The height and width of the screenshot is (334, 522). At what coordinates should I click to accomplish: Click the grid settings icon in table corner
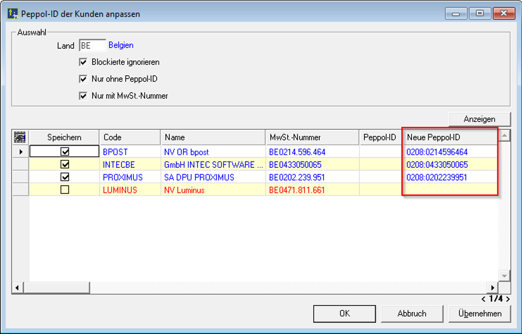click(x=20, y=137)
